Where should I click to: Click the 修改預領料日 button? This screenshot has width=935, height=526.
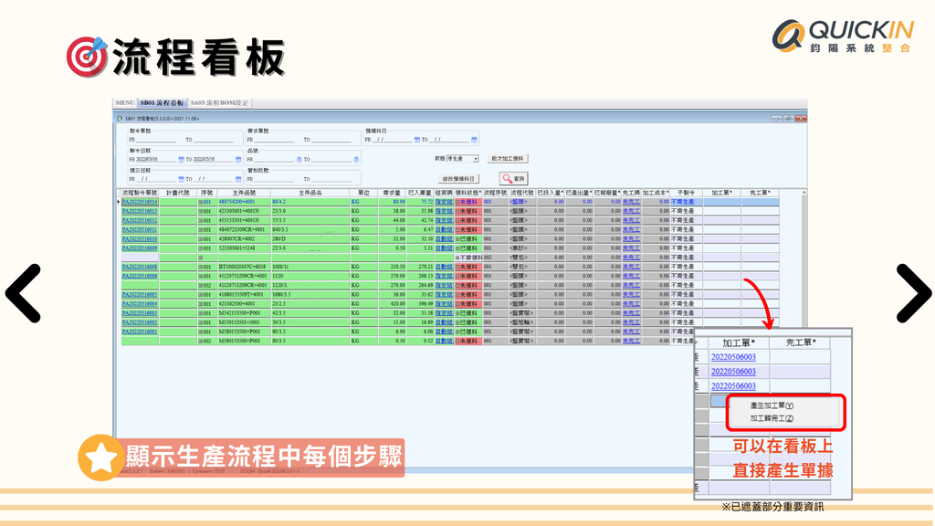pos(459,178)
